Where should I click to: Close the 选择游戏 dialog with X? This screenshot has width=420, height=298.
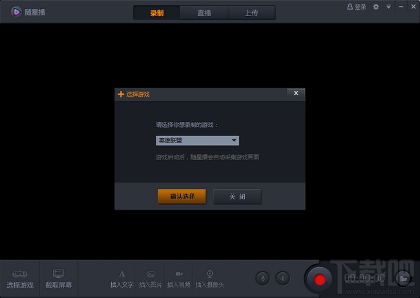tap(296, 93)
